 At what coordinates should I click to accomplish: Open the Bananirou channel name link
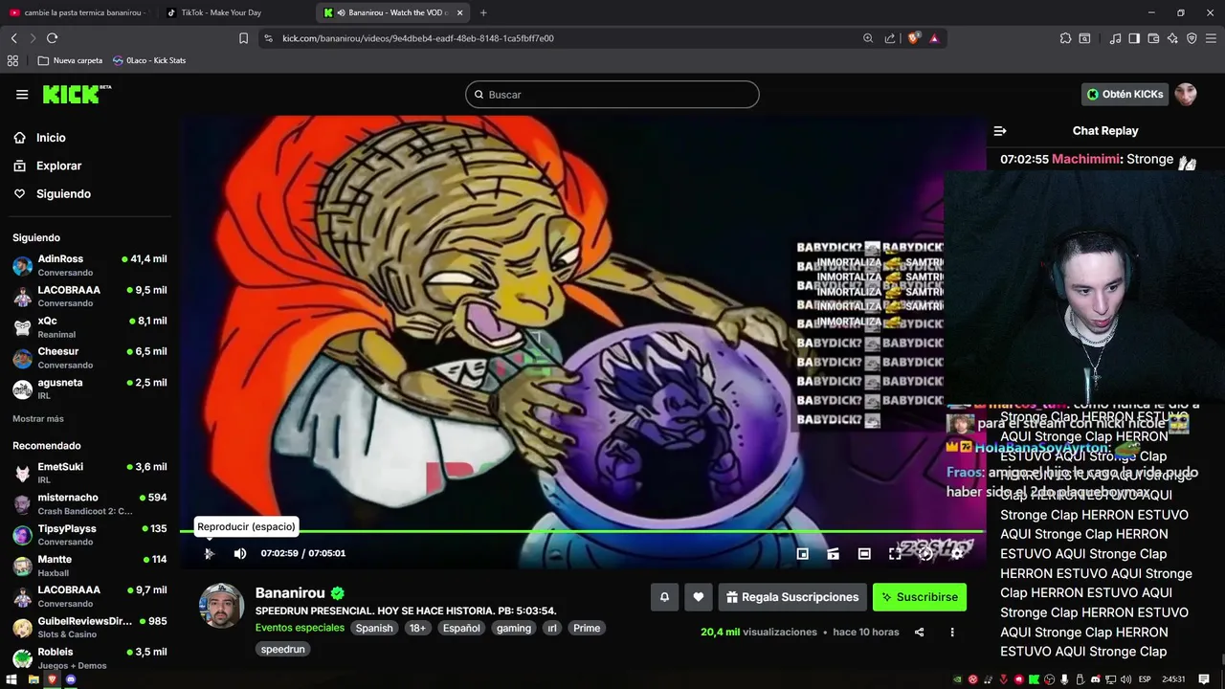pyautogui.click(x=290, y=593)
